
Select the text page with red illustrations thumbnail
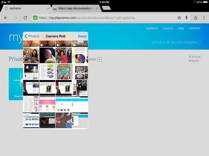31,104
